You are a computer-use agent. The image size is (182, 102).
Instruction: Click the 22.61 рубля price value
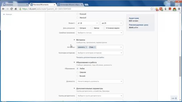tap(133, 27)
